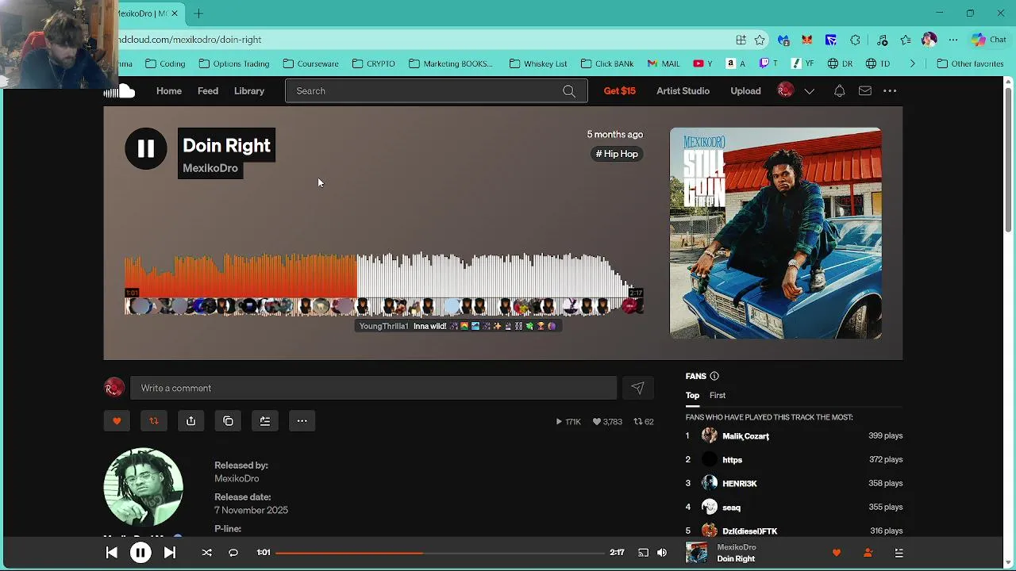Click the bottom player progress bar
This screenshot has width=1016, height=571.
[441, 553]
